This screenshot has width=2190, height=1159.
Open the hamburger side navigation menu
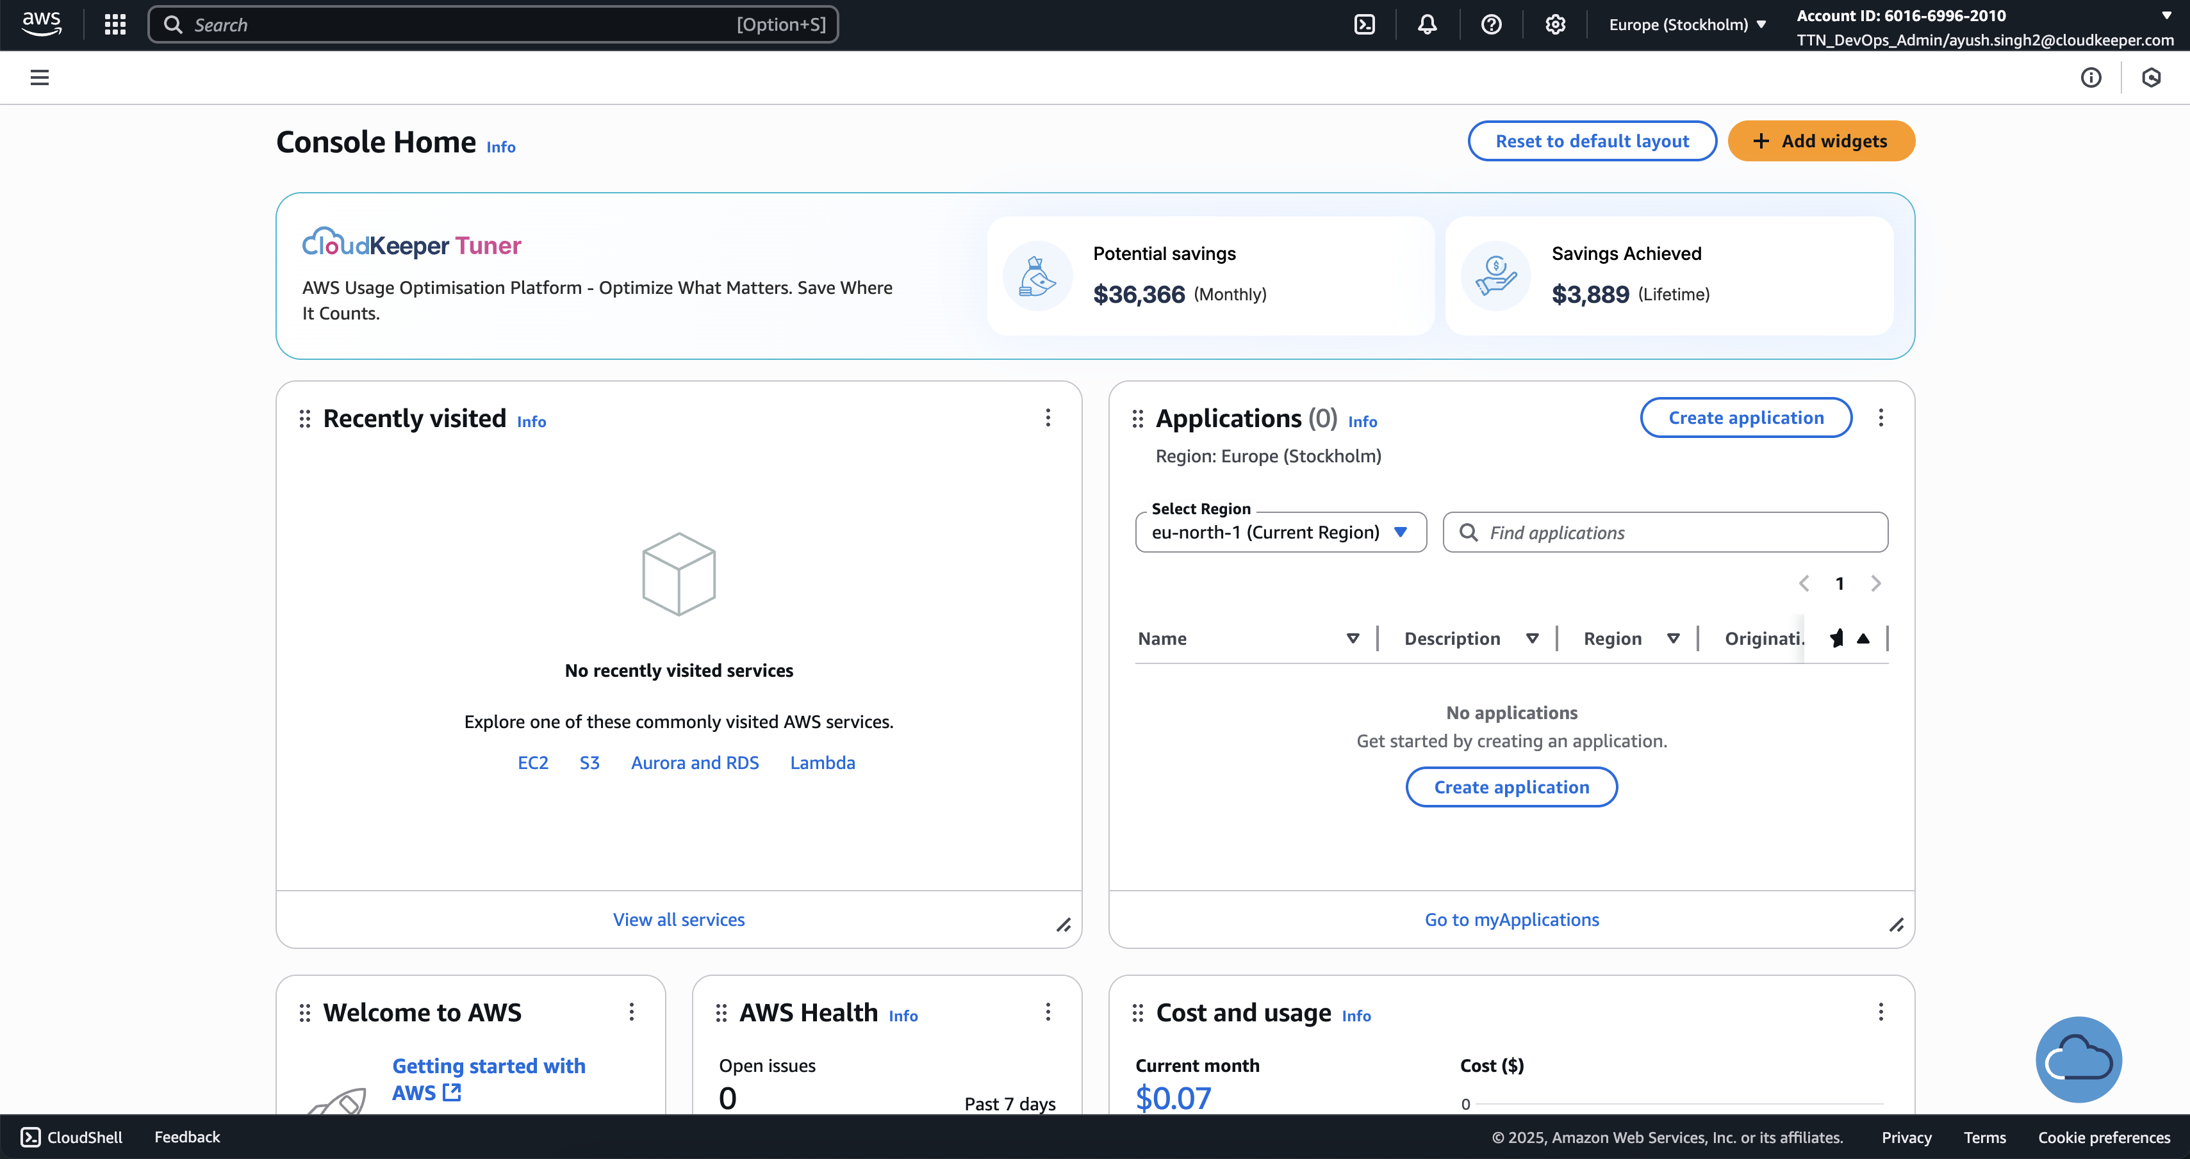(39, 77)
